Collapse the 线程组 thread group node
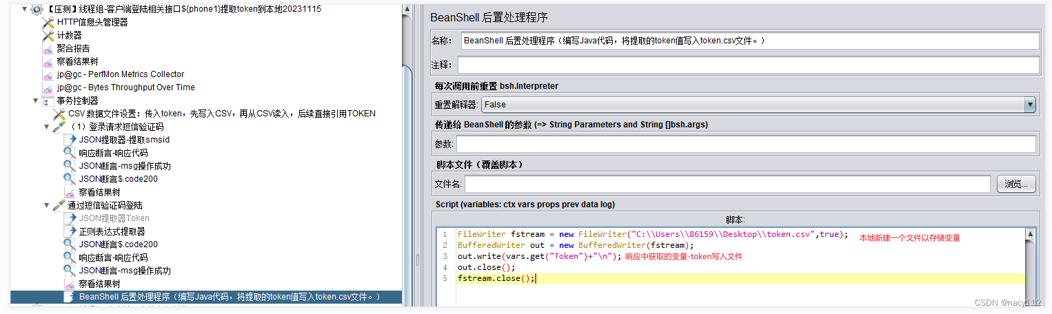This screenshot has height=314, width=1052. pyautogui.click(x=25, y=9)
